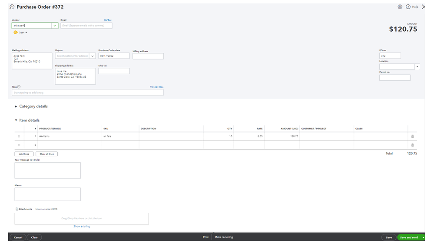Click the Clear button in footer
The image size is (434, 244).
[x=34, y=237]
